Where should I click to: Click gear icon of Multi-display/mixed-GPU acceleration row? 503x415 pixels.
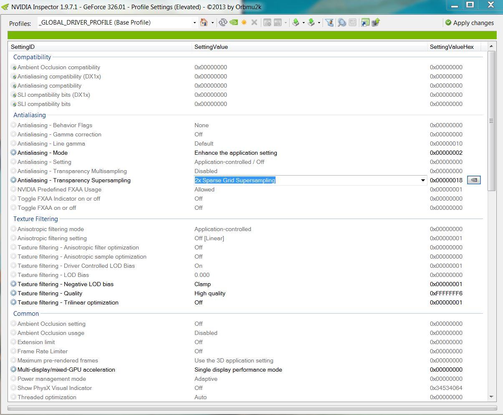[13, 370]
